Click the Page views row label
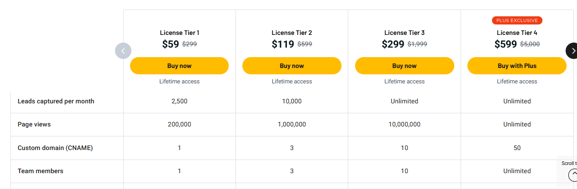Viewport: 577px width, 189px height. tap(34, 124)
